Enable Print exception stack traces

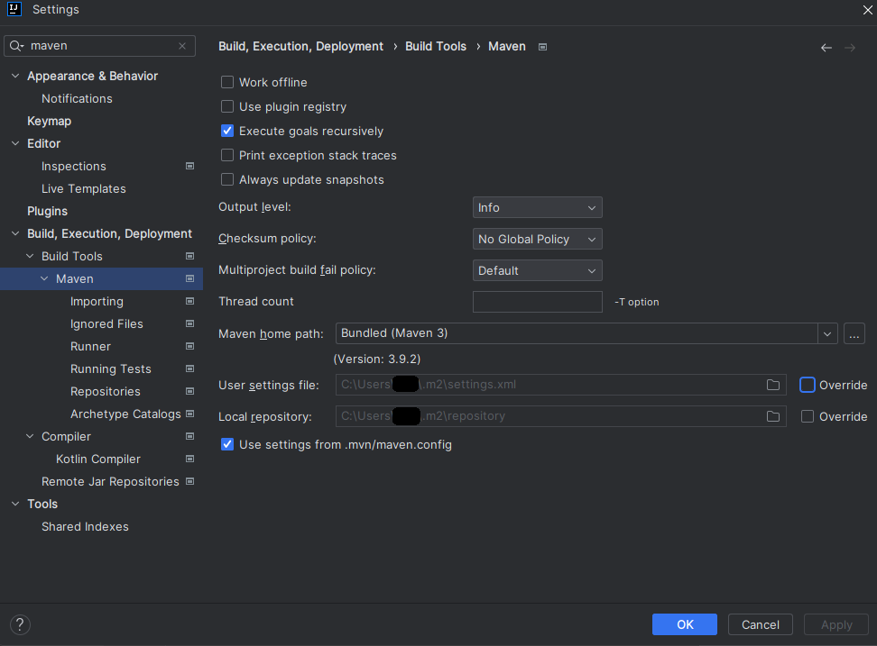pos(227,155)
